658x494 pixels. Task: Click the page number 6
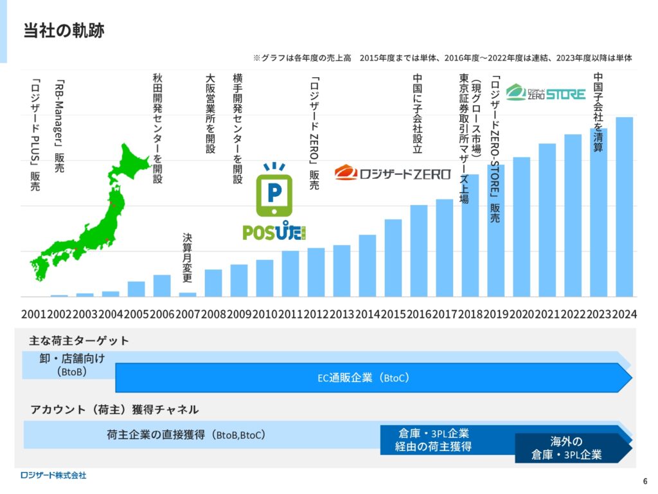(x=645, y=481)
